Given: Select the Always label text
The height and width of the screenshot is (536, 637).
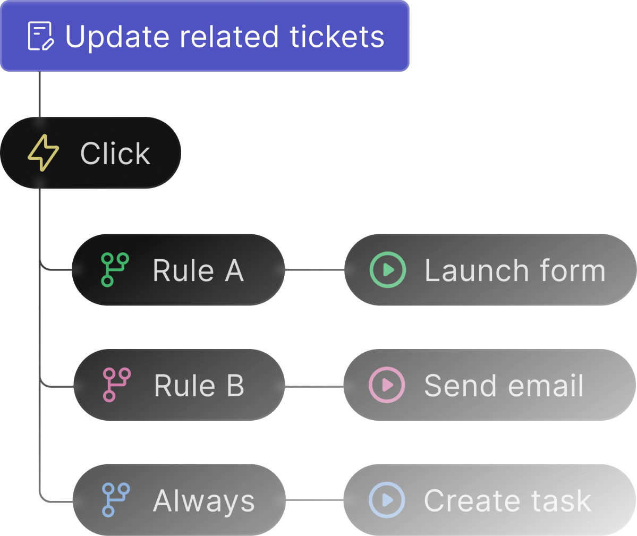Looking at the screenshot, I should click(x=204, y=501).
